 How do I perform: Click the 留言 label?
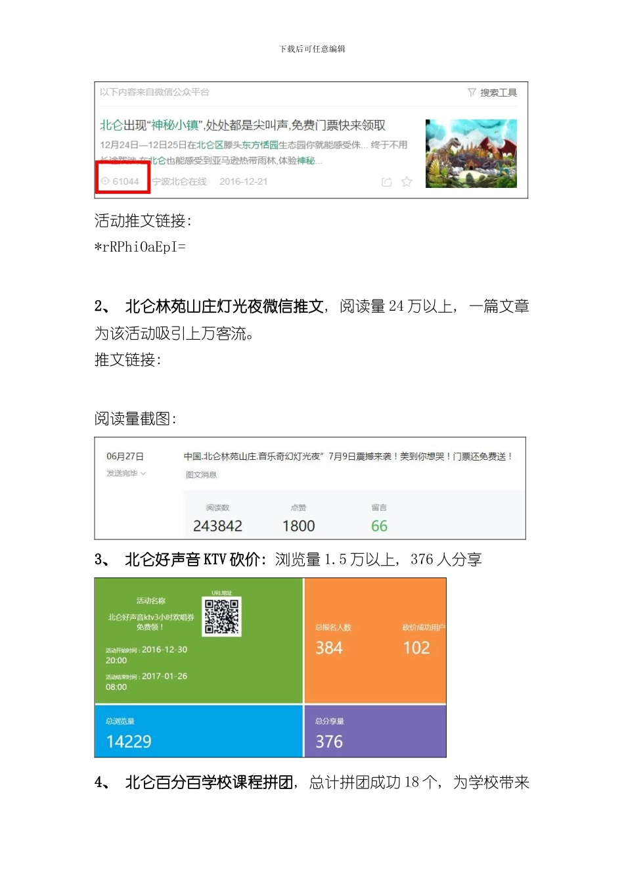point(379,507)
